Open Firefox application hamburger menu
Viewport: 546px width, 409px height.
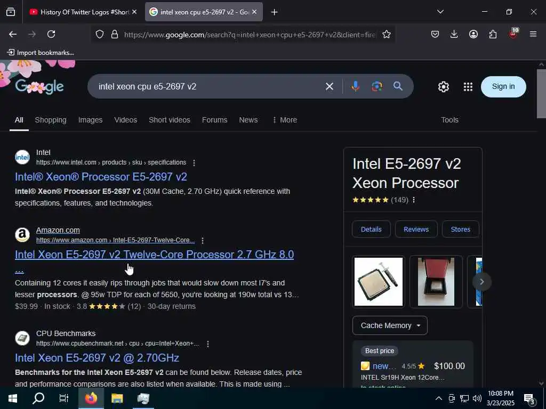[x=533, y=34]
